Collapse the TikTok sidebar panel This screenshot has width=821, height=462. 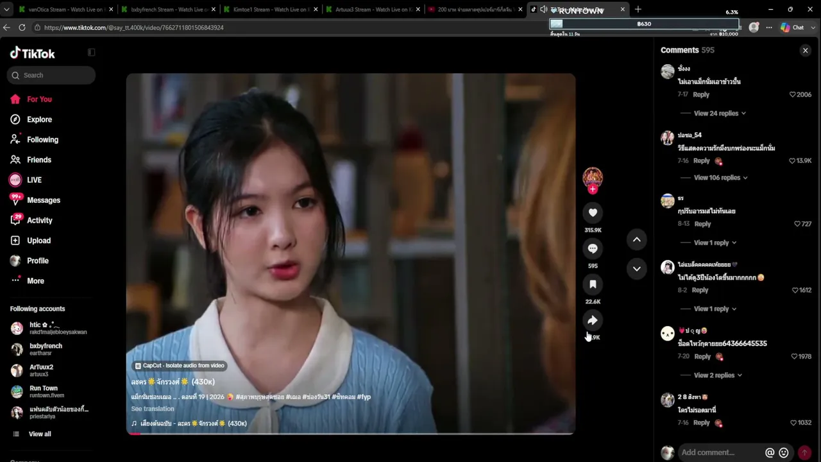91,53
